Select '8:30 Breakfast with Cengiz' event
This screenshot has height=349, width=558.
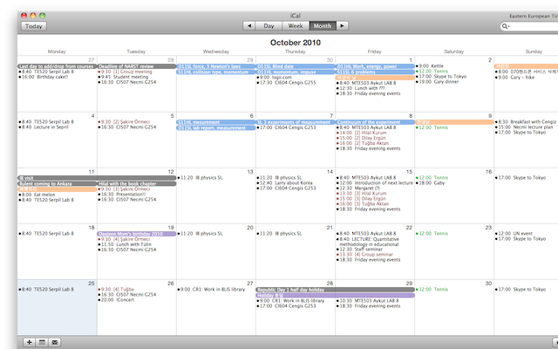(526, 122)
